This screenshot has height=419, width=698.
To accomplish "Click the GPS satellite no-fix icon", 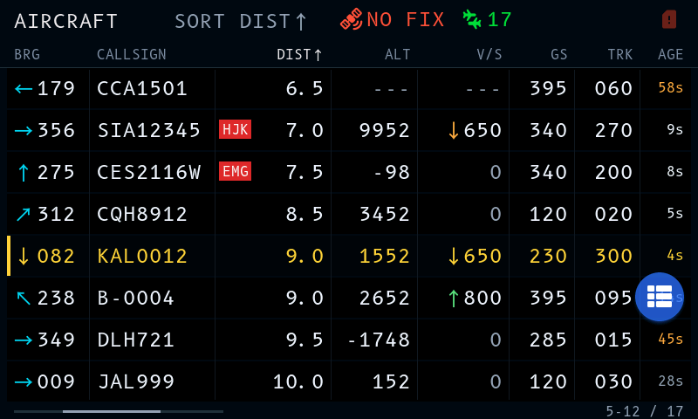I will (x=352, y=19).
